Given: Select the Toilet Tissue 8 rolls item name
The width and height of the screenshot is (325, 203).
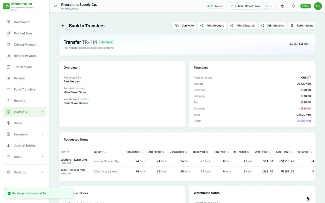Looking at the screenshot, I should [x=73, y=170].
